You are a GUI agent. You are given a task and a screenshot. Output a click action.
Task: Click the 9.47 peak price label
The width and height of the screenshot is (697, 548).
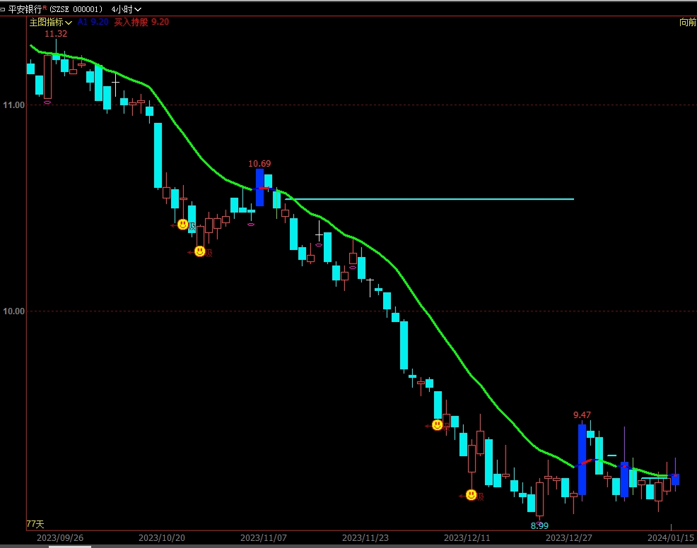(582, 415)
